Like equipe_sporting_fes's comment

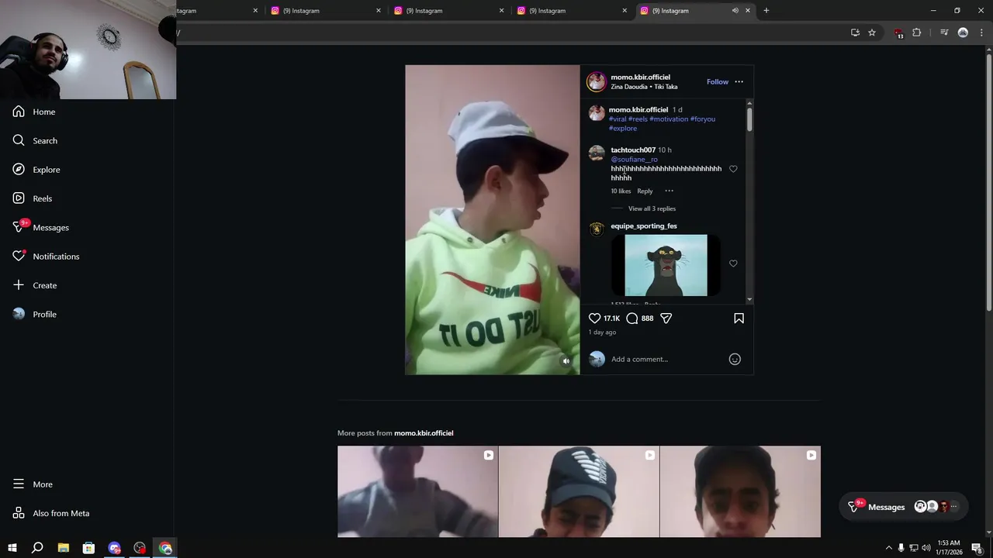[x=733, y=263]
